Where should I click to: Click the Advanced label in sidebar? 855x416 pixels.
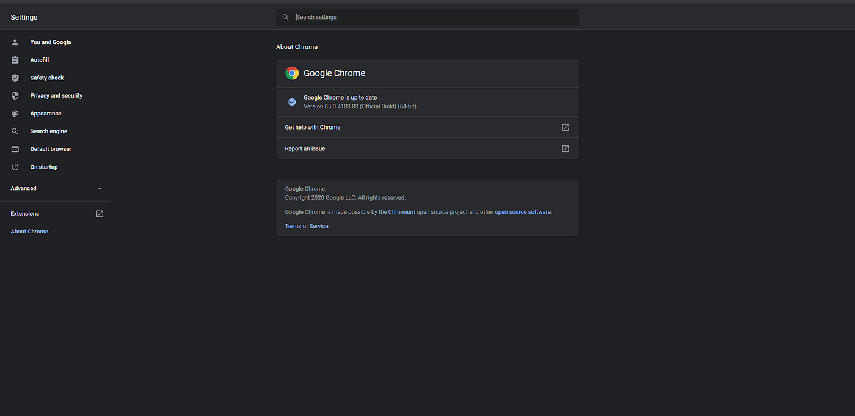[23, 188]
